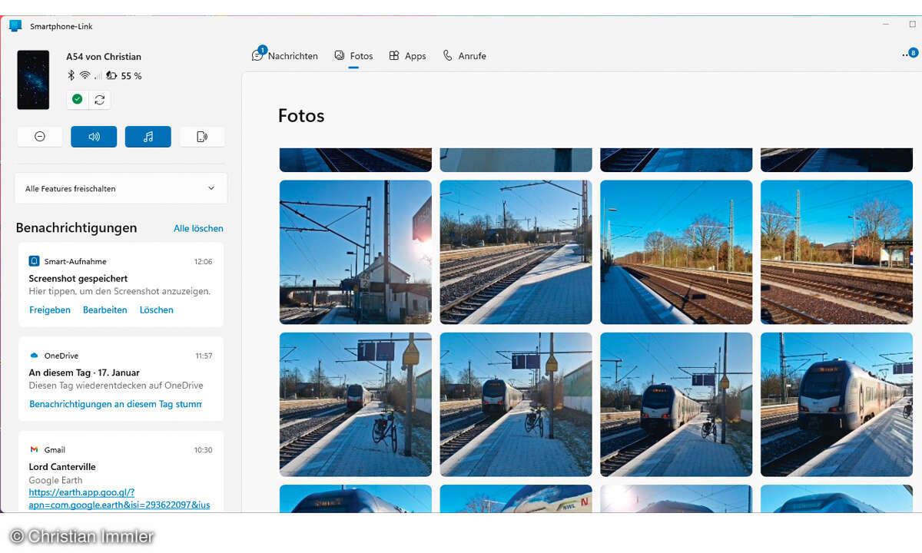
Task: Open photo of train front beside platform pole
Action: pos(676,405)
